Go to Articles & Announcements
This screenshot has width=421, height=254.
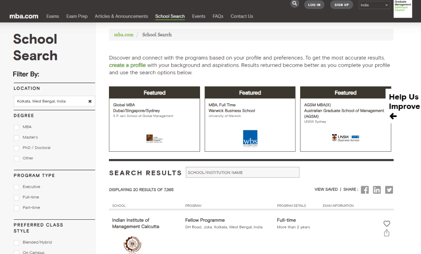tap(121, 16)
